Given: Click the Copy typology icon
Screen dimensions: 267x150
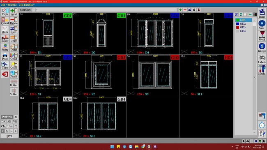Looking at the screenshot, I should point(14,39).
